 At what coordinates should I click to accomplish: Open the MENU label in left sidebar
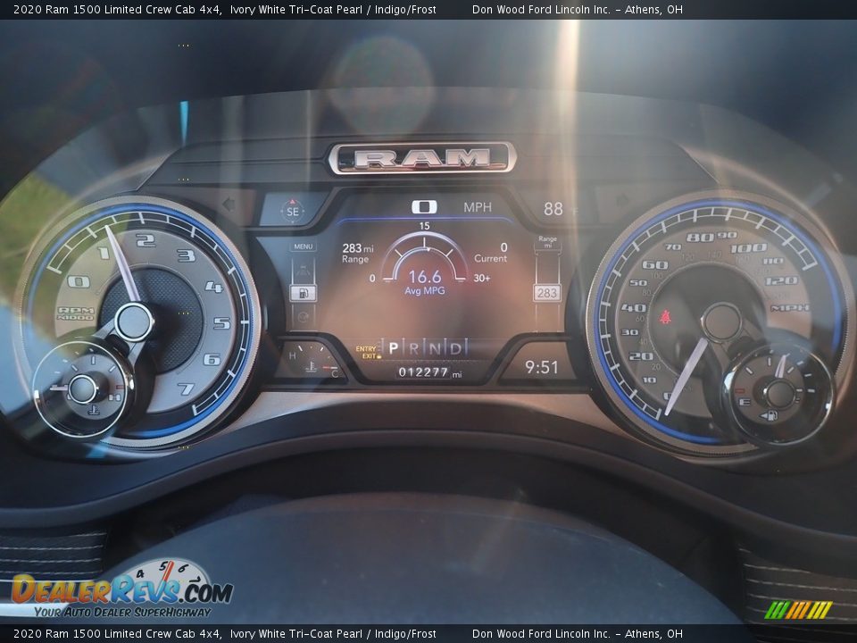tap(303, 246)
